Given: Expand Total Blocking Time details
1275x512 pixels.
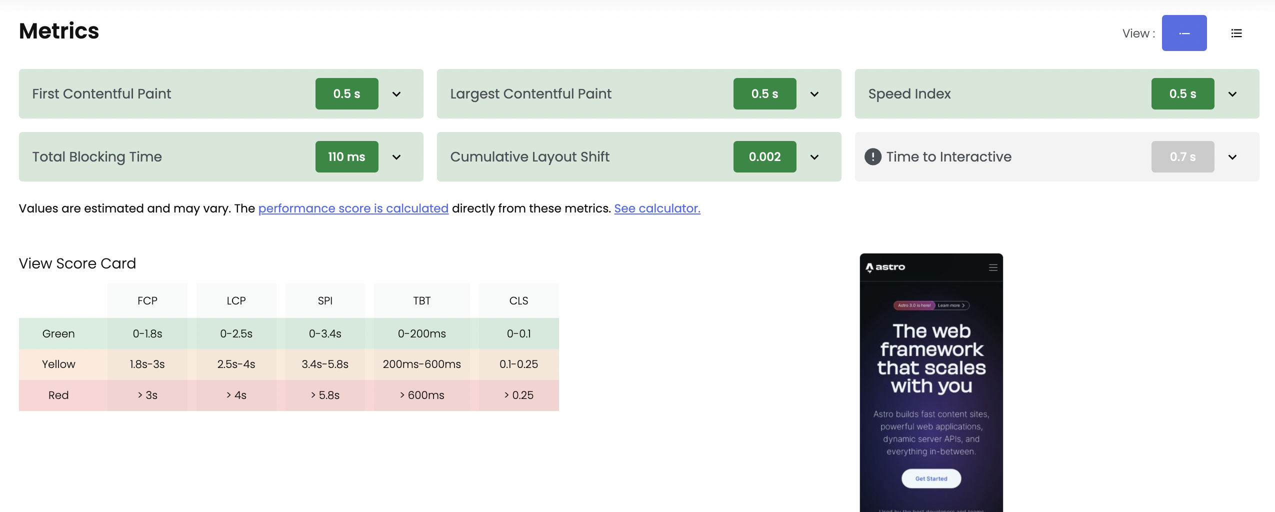Looking at the screenshot, I should (397, 156).
